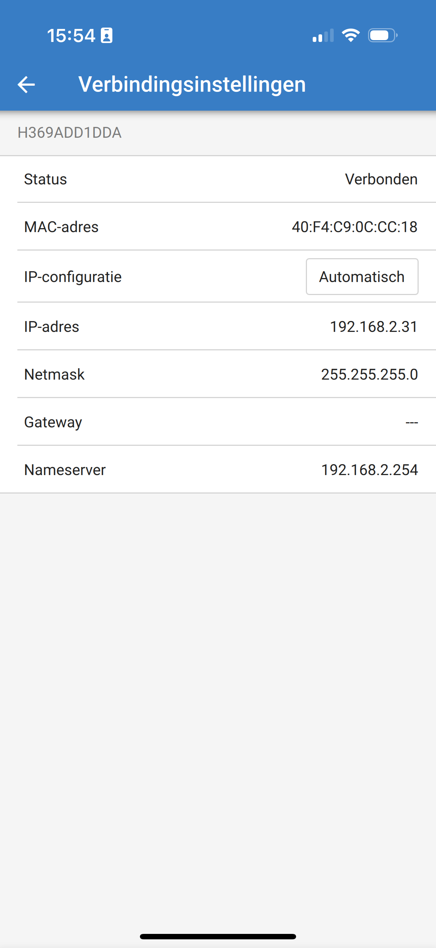This screenshot has width=436, height=948.
Task: Tap the Status row label
Action: [46, 179]
